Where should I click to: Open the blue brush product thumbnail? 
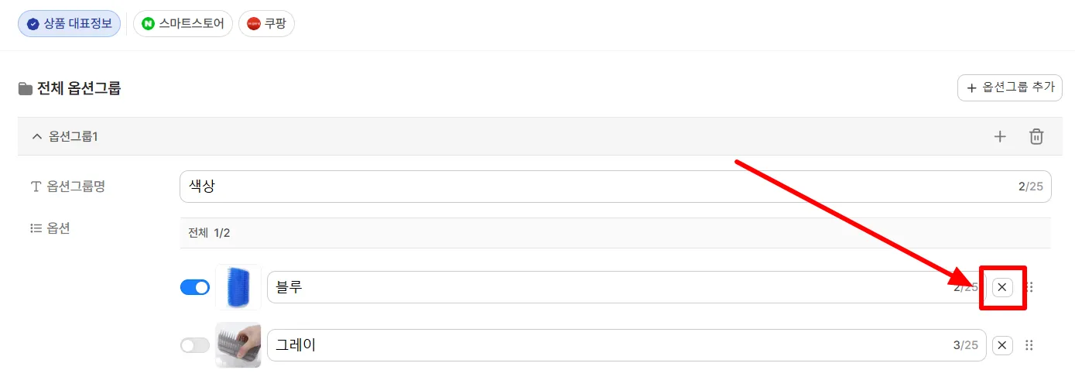click(238, 287)
